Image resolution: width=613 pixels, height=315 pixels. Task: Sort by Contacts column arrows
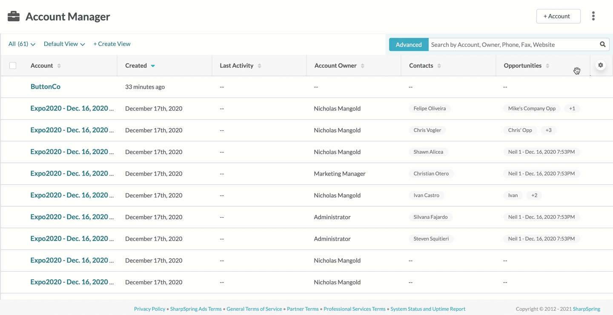(439, 66)
